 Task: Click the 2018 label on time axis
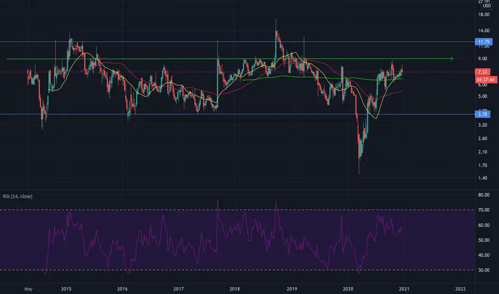point(235,289)
